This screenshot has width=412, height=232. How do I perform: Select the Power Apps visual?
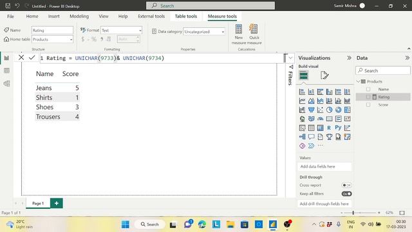coord(302,146)
